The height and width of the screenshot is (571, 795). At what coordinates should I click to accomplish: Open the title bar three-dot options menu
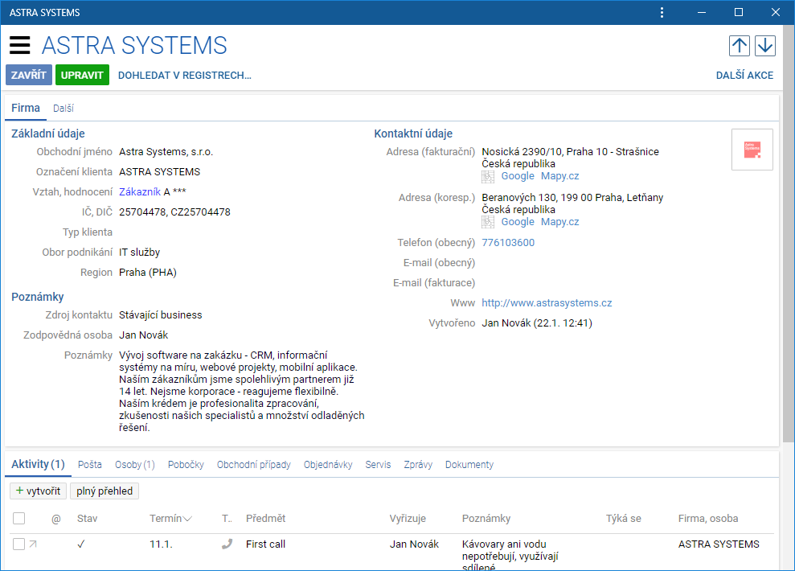pyautogui.click(x=662, y=12)
